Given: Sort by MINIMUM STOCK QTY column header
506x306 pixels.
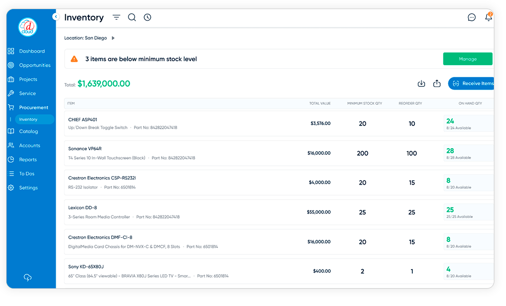Looking at the screenshot, I should tap(364, 104).
